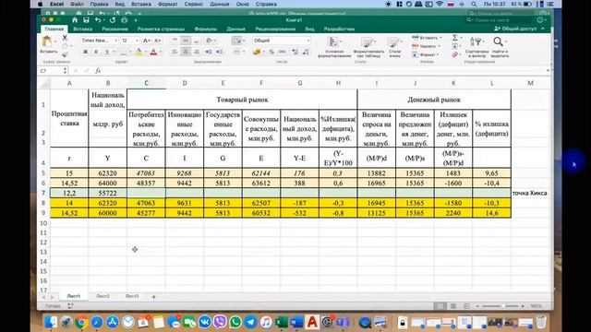The width and height of the screenshot is (591, 332).
Task: Toggle underline (Ч) formatting
Action: coord(107,52)
